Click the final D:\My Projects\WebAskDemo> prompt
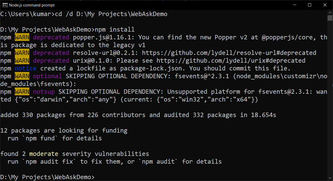This screenshot has height=181, width=333. [47, 177]
